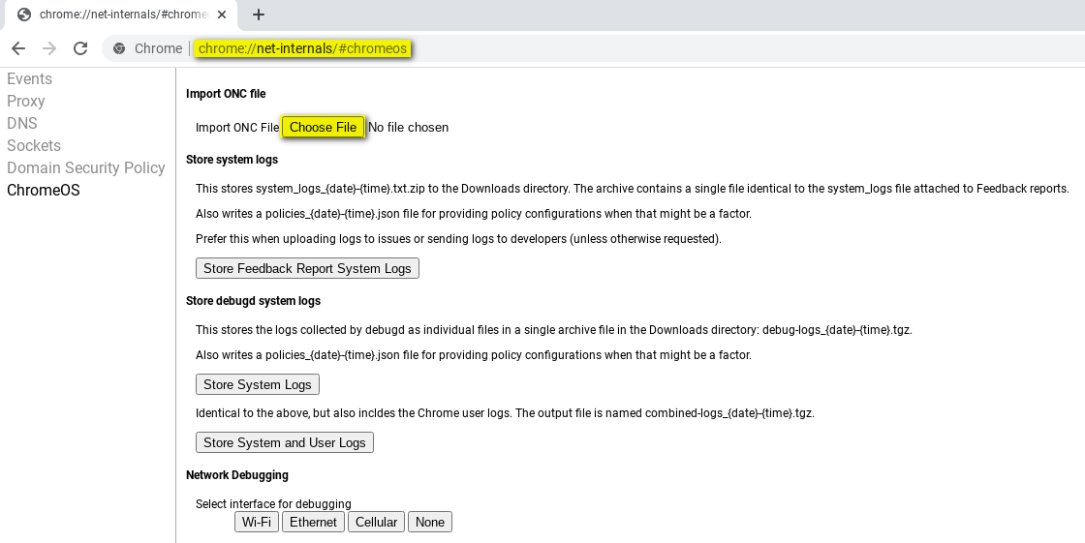Switch to the Proxy section

(26, 102)
